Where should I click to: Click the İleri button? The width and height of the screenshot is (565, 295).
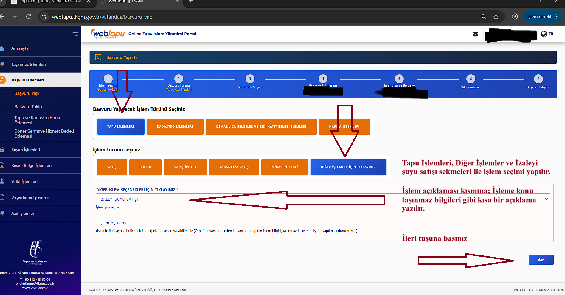pyautogui.click(x=541, y=260)
